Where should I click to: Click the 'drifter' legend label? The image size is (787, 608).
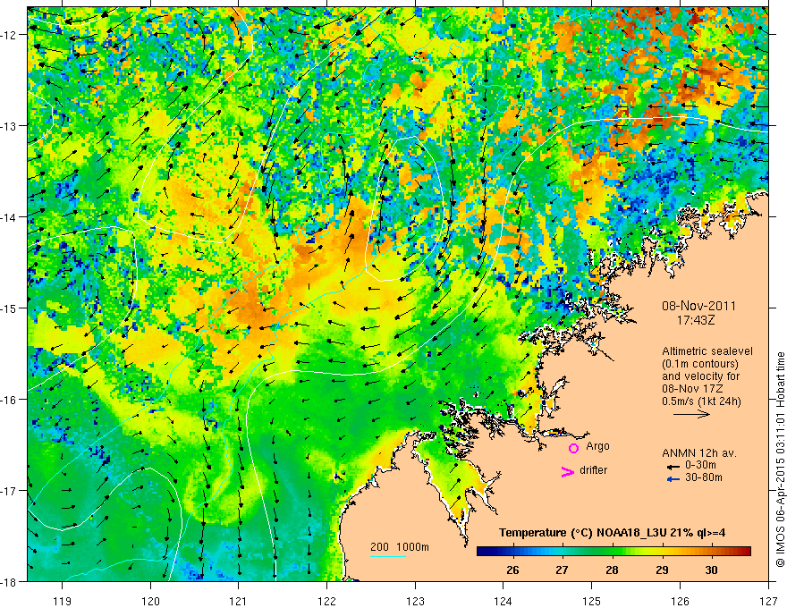(x=593, y=470)
